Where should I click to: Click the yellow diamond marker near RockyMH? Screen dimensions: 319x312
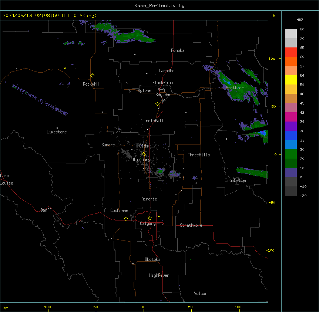pyautogui.click(x=92, y=76)
